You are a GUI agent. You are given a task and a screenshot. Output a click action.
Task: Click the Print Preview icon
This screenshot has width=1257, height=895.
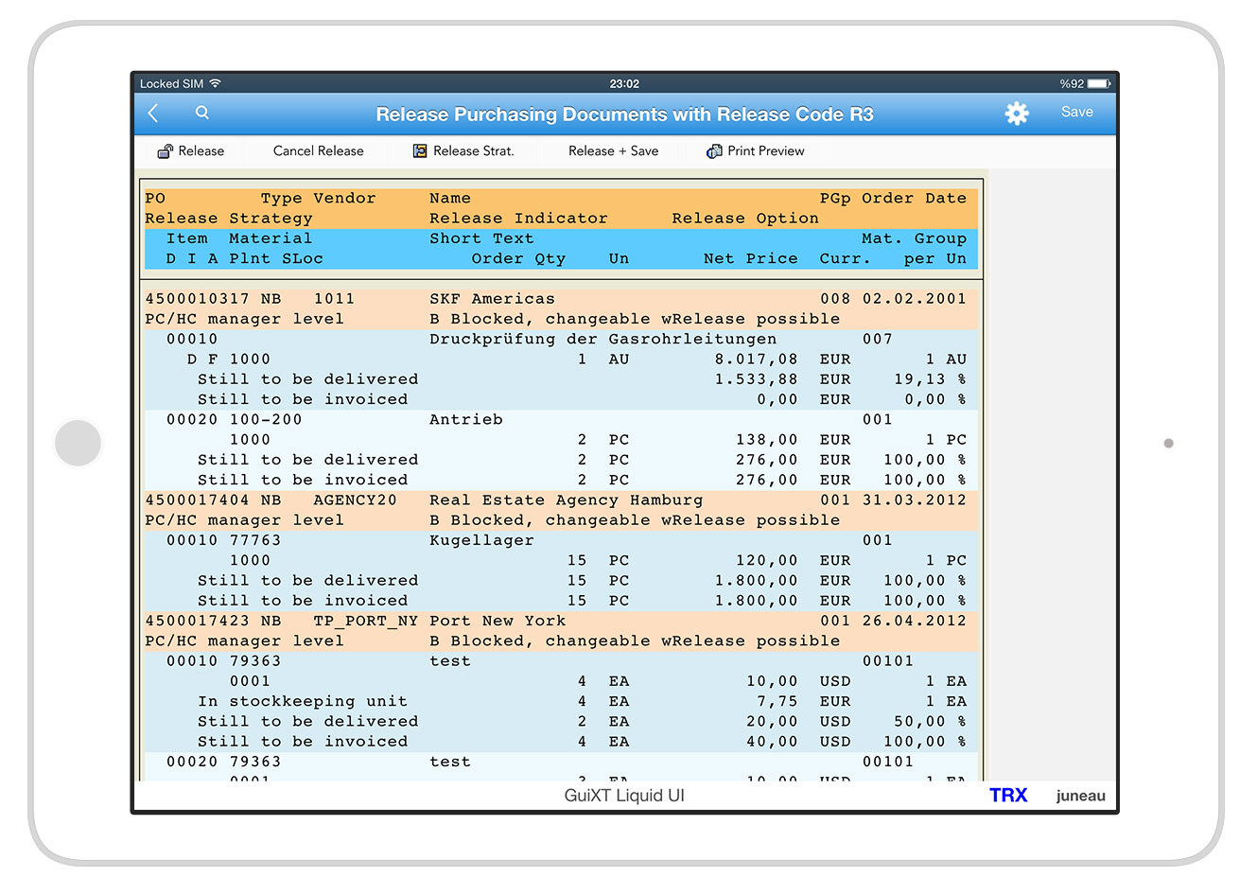714,151
